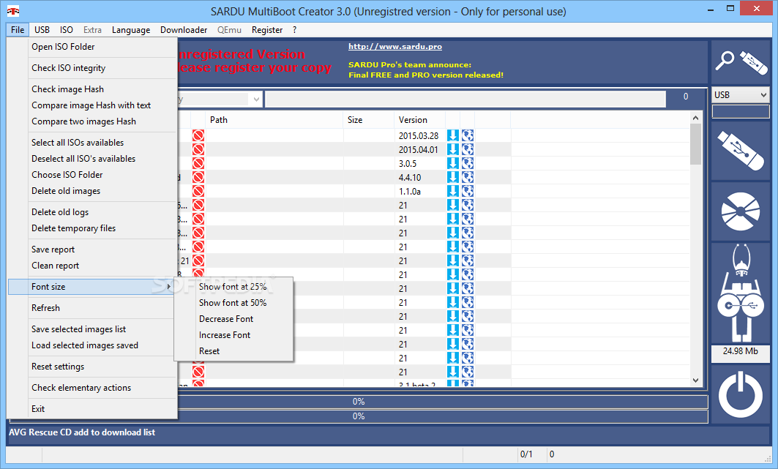The image size is (778, 469).
Task: Open the http://www.sardu.pro link
Action: click(395, 47)
